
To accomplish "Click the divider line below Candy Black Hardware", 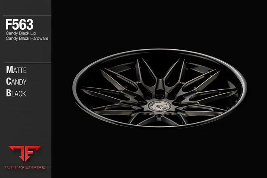I will click(26, 63).
